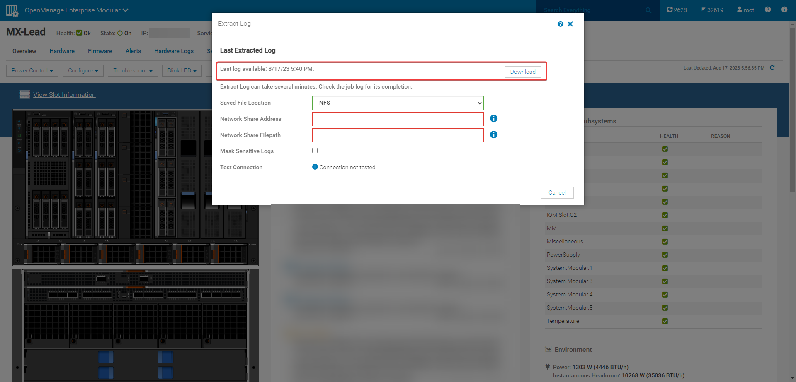Screen dimensions: 796x382
Task: Click the HEALTH column header
Action: (x=669, y=136)
